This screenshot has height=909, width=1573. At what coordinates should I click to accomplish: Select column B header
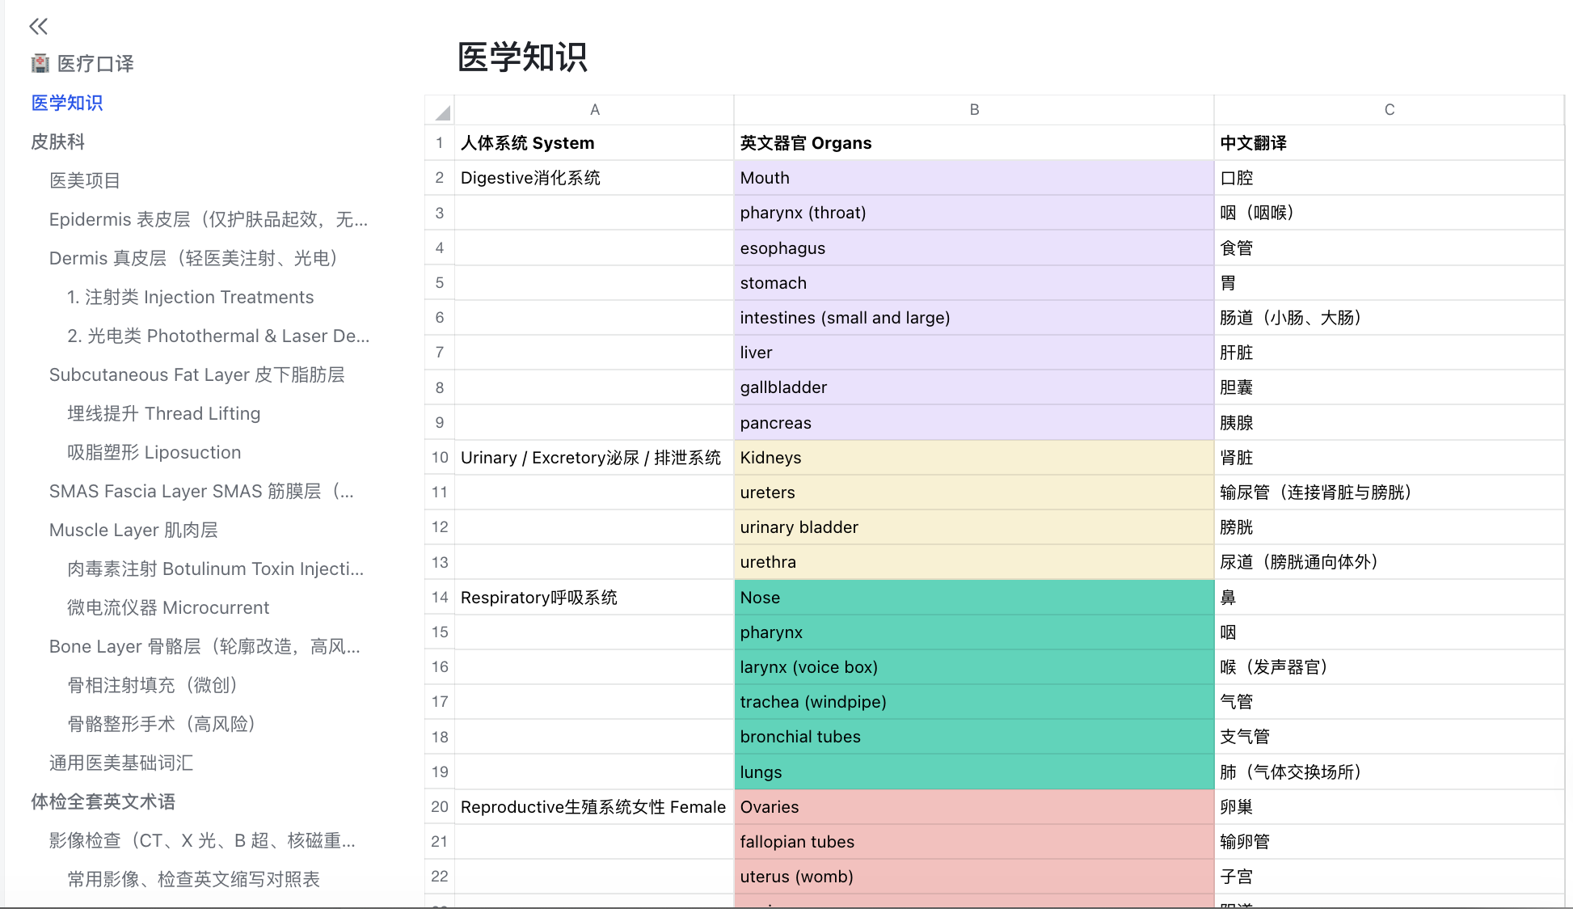tap(974, 110)
